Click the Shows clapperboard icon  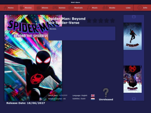[x=39, y=8]
